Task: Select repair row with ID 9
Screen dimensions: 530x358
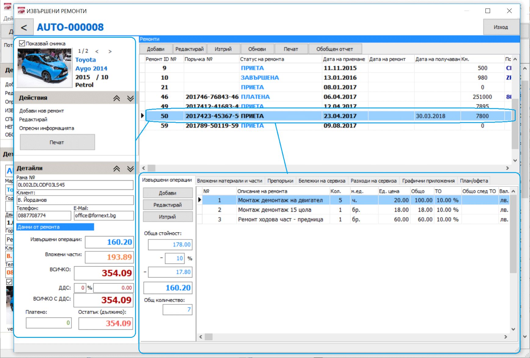Action: [x=325, y=68]
